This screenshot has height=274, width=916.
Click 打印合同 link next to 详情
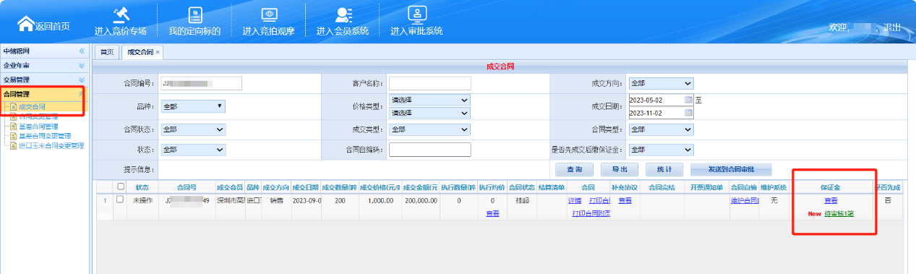(x=599, y=200)
